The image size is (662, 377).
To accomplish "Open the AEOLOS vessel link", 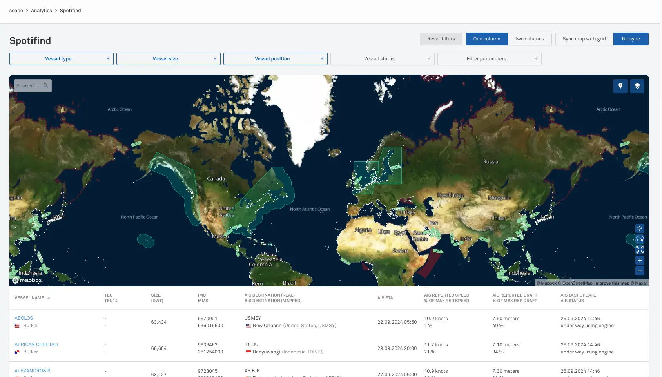I will [24, 318].
